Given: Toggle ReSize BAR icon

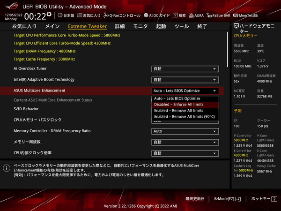Looking at the screenshot, I should coord(209,15).
